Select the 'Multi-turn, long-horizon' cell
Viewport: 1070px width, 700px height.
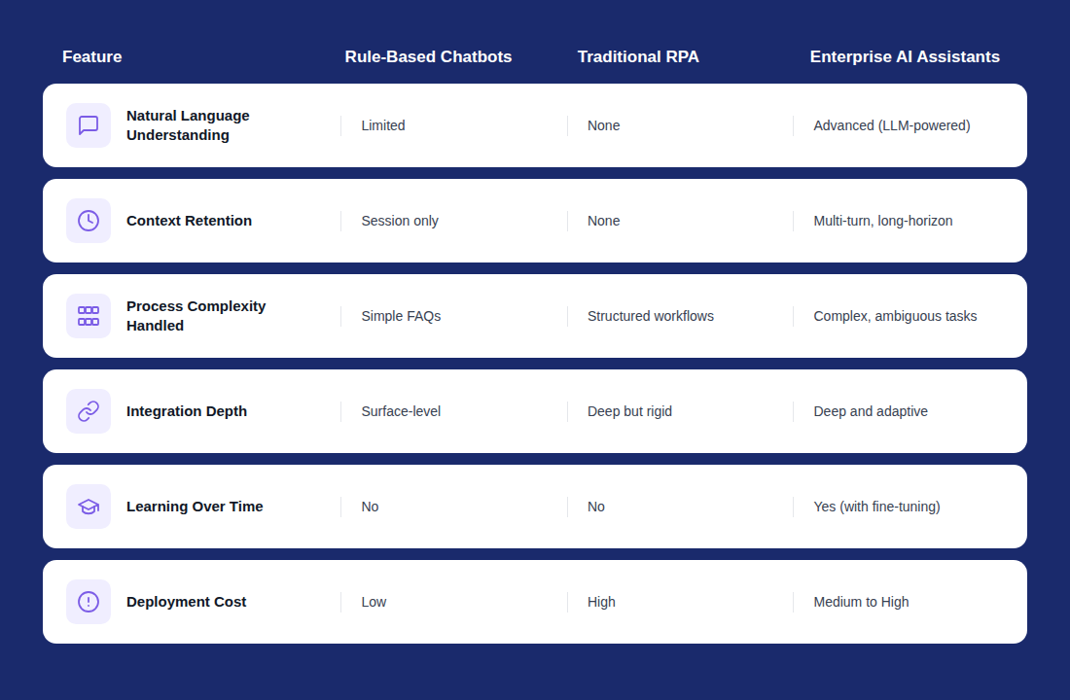click(883, 221)
